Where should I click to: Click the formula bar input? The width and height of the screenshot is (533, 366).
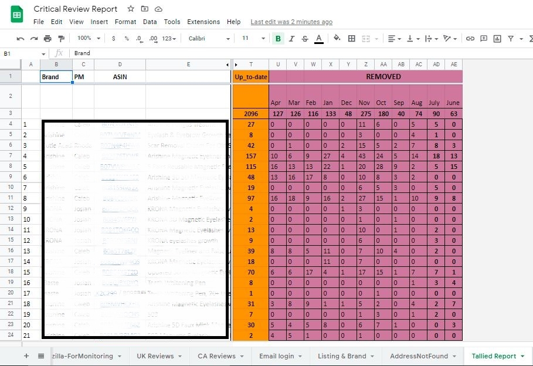303,53
